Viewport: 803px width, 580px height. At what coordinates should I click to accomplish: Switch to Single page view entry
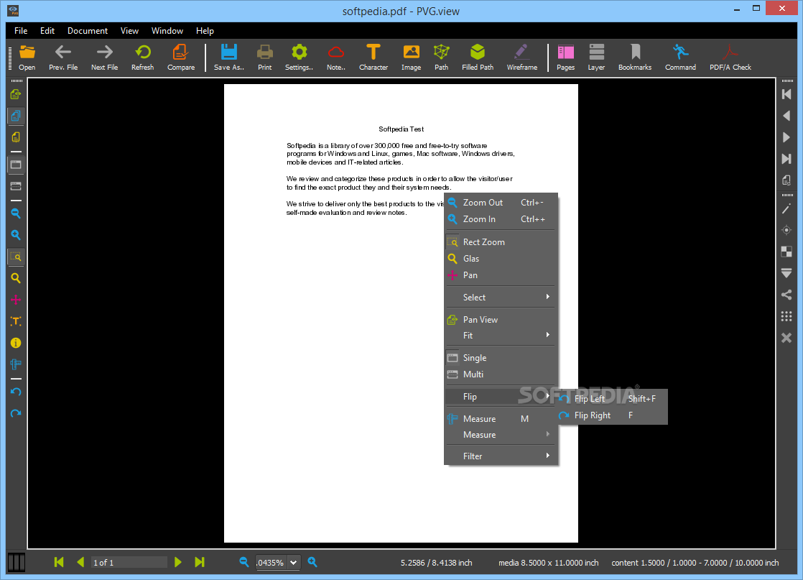[501, 358]
